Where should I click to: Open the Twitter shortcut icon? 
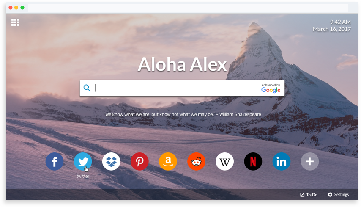83,161
